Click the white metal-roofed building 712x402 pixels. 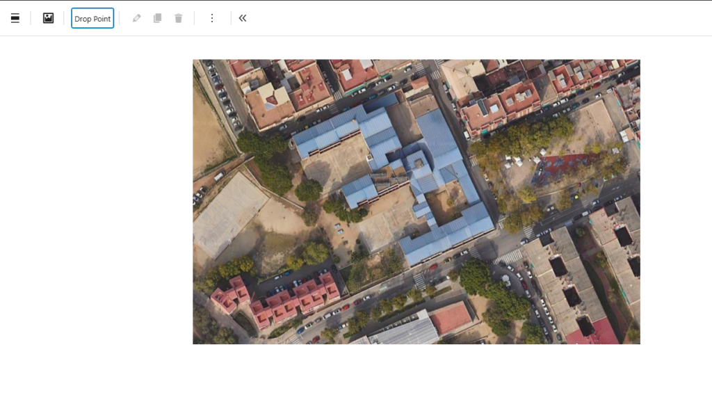point(403,330)
